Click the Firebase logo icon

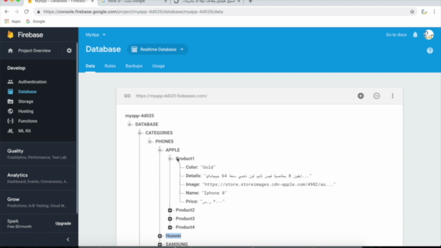pyautogui.click(x=10, y=34)
